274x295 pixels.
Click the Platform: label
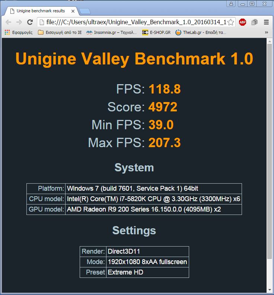tap(51, 188)
